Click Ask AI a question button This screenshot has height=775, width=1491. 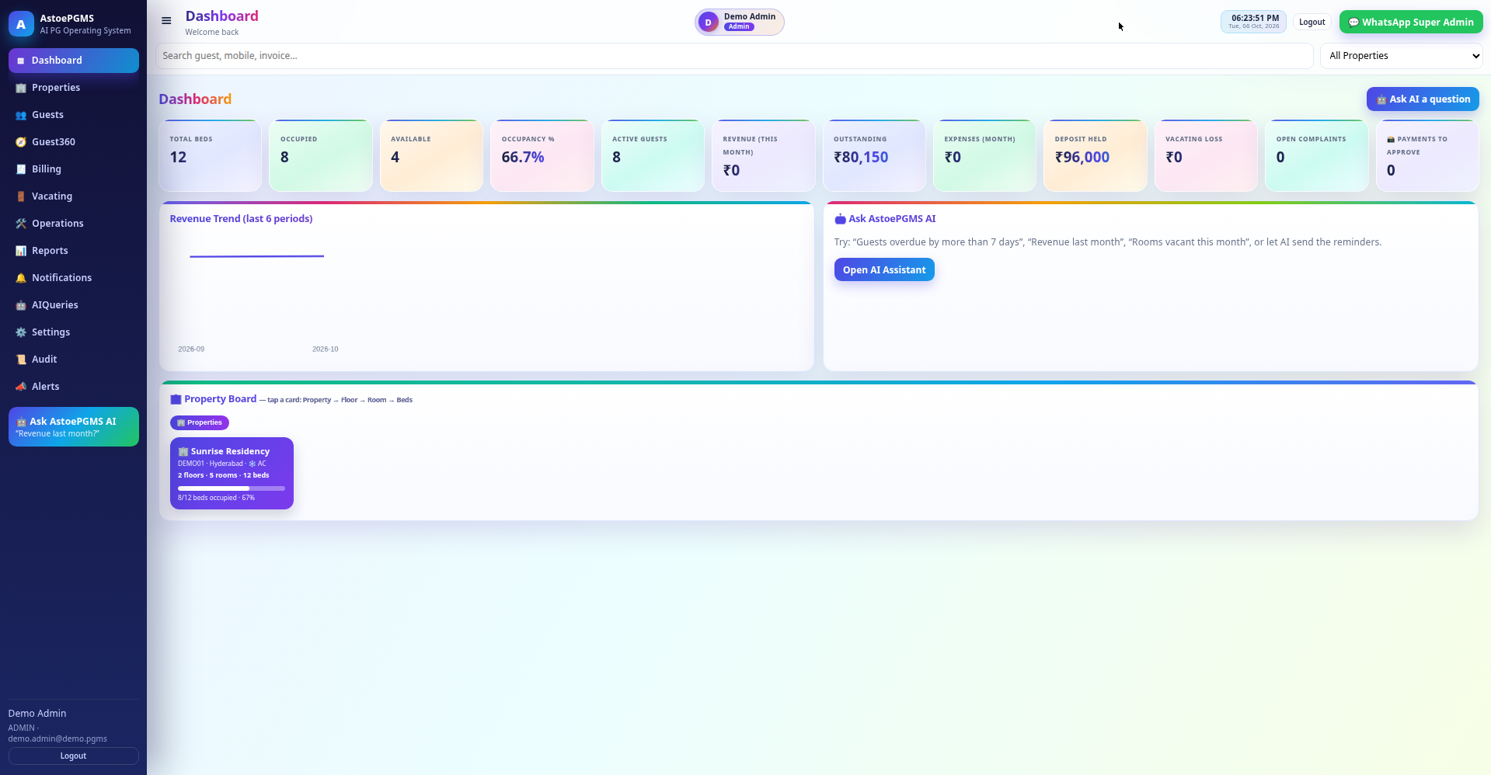tap(1422, 99)
